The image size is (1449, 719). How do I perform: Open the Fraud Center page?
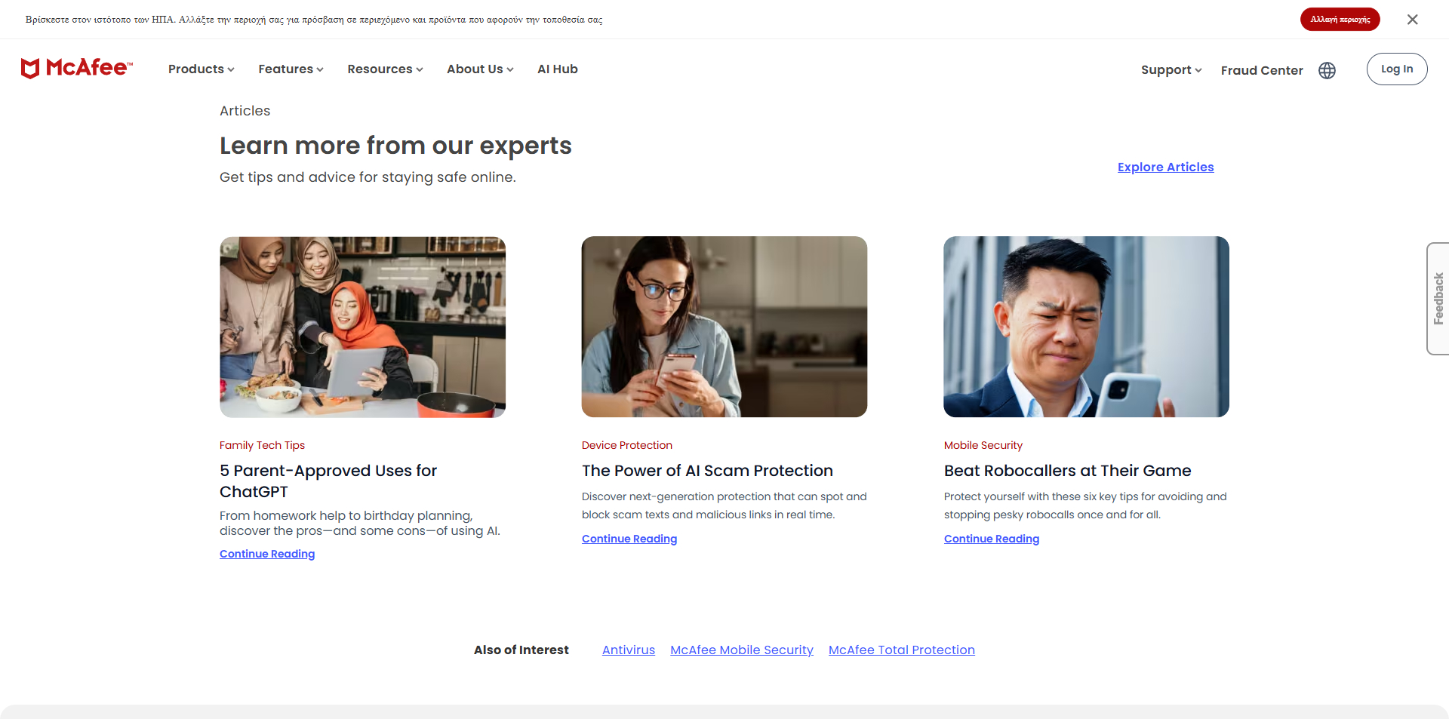click(x=1261, y=70)
